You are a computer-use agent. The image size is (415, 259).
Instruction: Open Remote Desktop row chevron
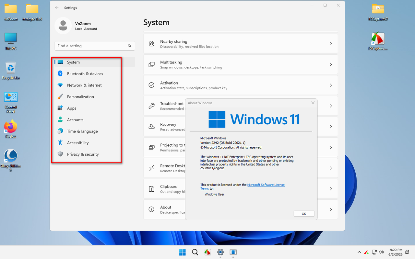coord(331,168)
